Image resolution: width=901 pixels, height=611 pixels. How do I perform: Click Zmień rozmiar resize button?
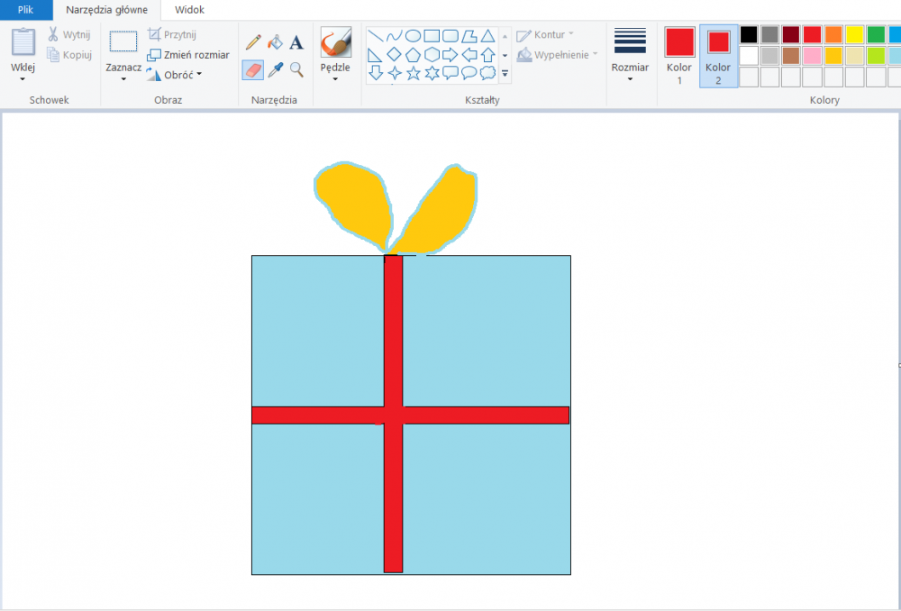point(188,55)
